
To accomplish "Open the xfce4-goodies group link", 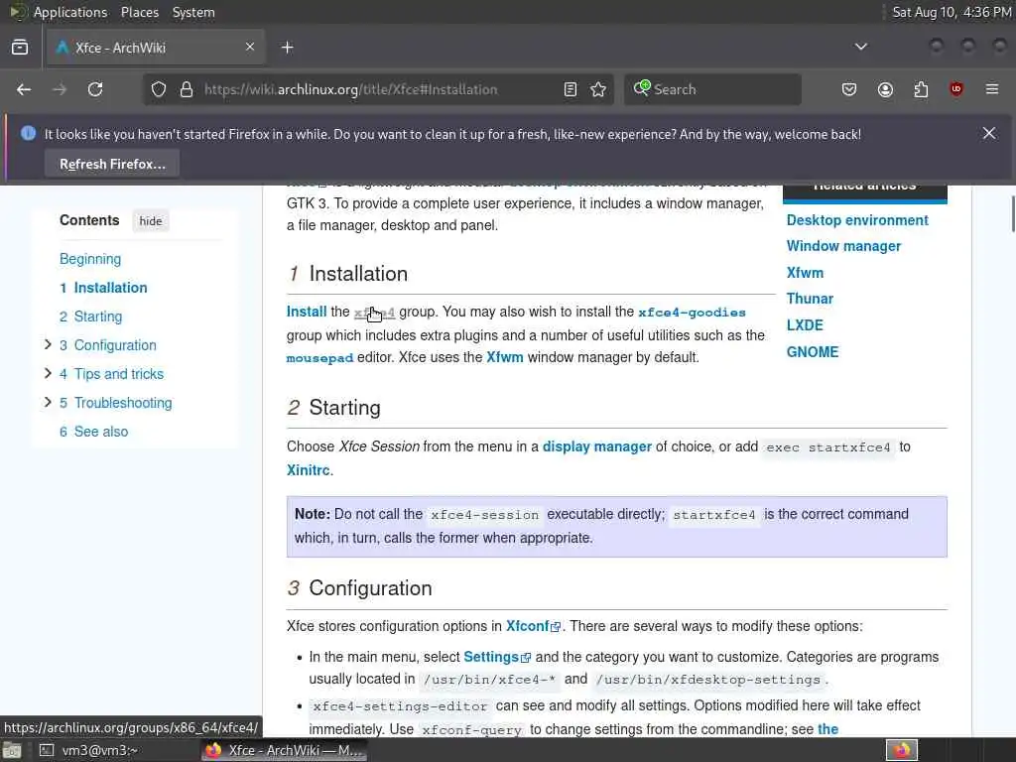I will point(692,313).
